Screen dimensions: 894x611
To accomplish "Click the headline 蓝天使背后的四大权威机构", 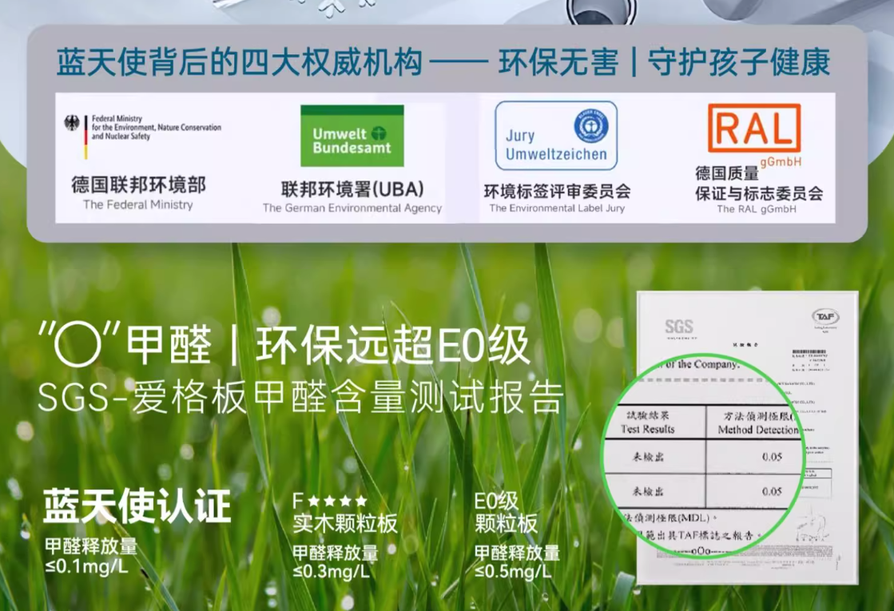I will coord(240,62).
